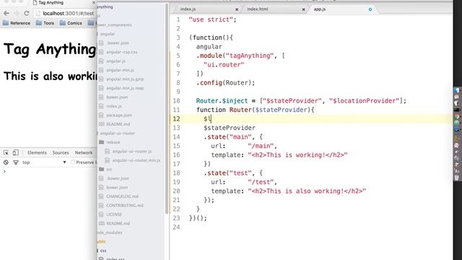Viewport: 462px width, 260px height.
Task: Toggle the DevTools device mode icon
Action: (x=16, y=152)
